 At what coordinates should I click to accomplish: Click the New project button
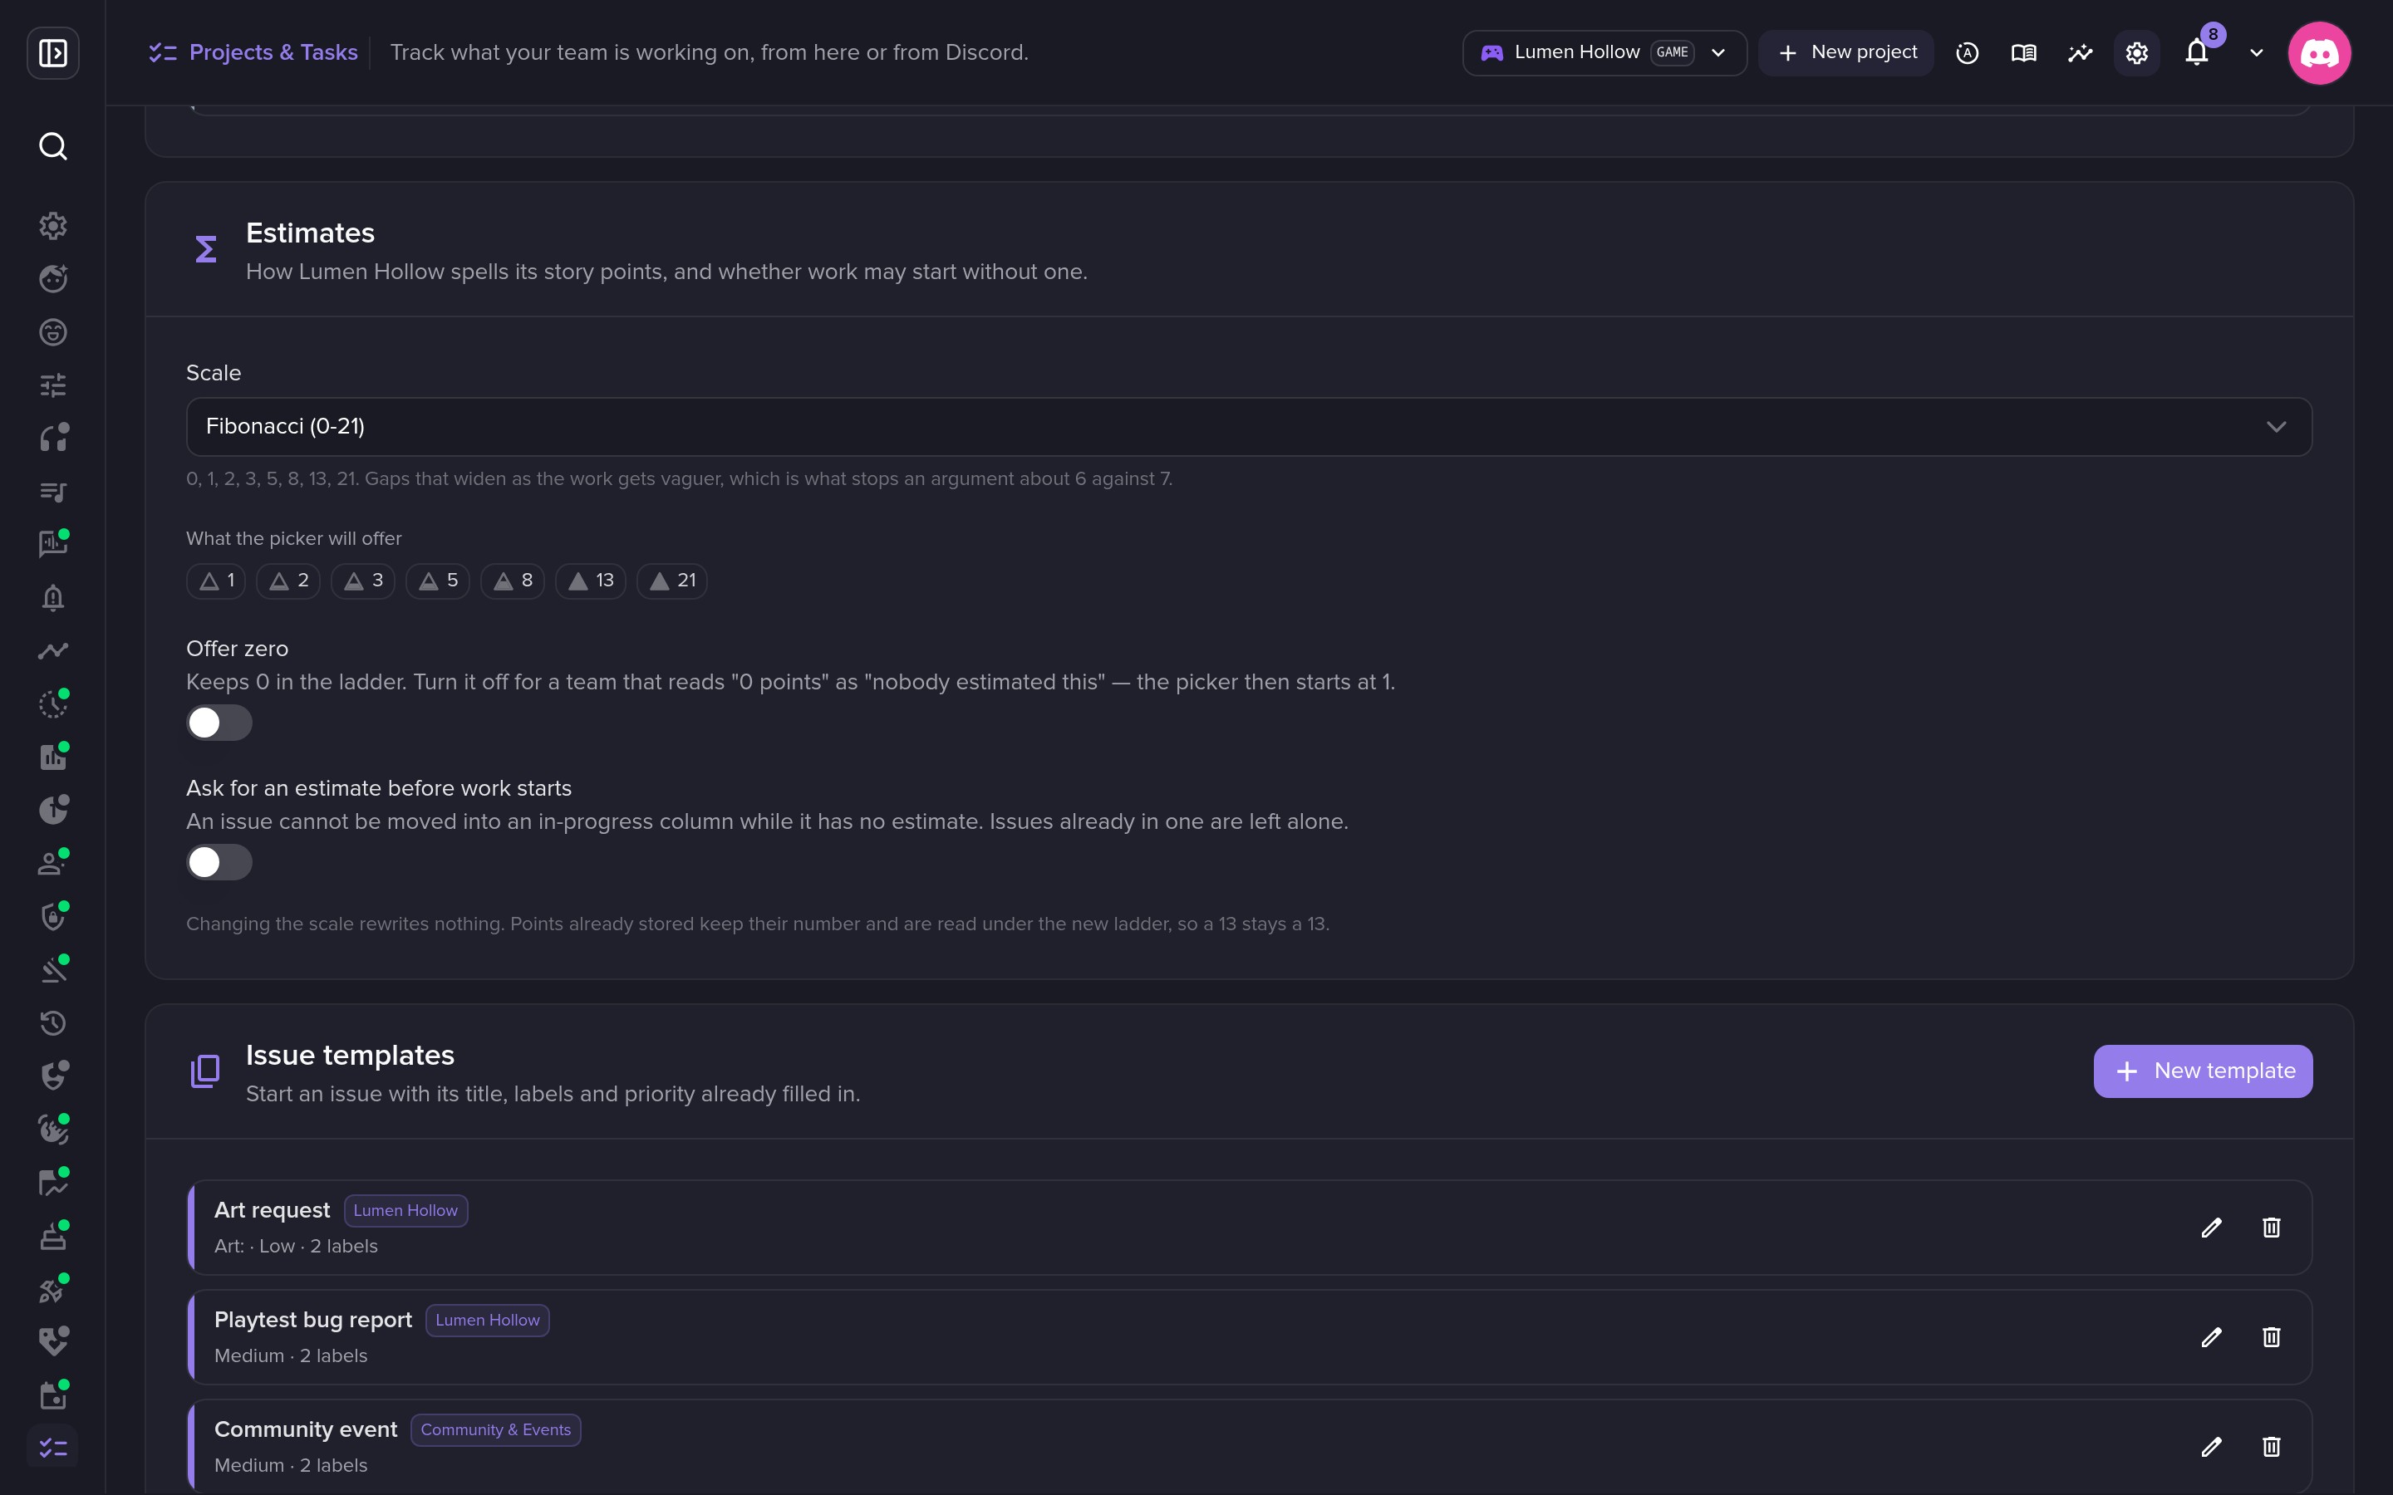[x=1846, y=52]
